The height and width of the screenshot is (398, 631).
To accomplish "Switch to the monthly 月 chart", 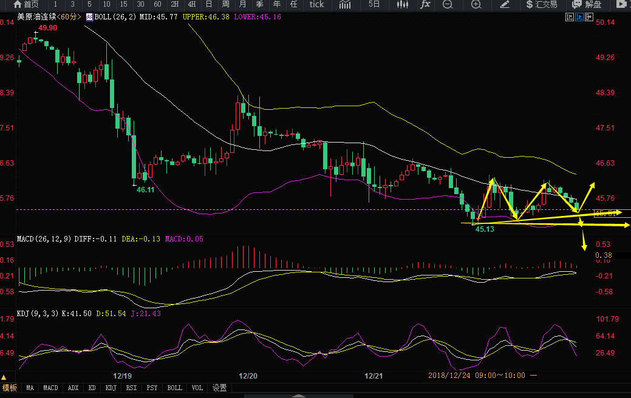I will (x=242, y=4).
